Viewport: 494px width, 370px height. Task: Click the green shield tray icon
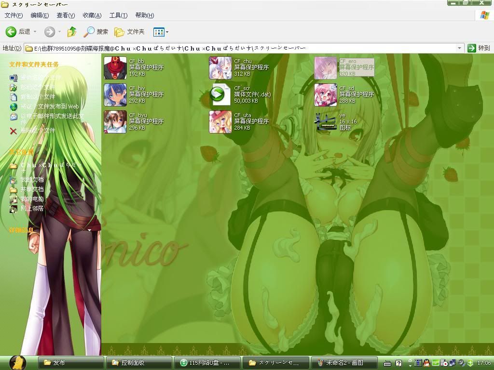pos(470,363)
